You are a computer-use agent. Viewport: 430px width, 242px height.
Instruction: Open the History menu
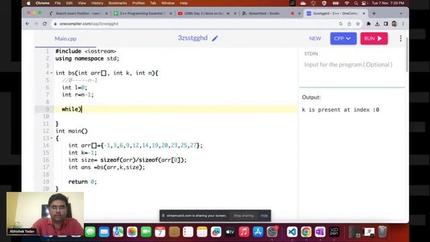97,3
